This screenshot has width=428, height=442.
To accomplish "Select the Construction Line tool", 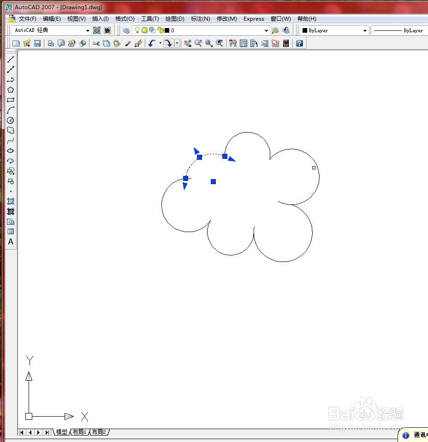I will click(x=11, y=70).
